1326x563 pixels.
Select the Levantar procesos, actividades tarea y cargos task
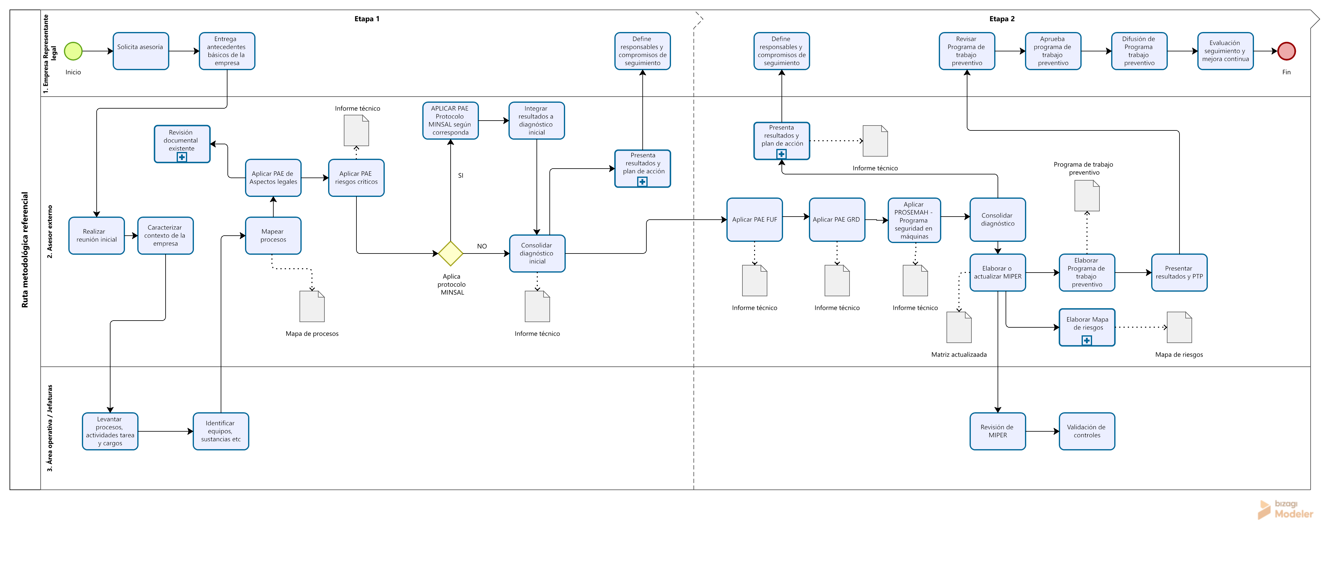click(x=110, y=431)
